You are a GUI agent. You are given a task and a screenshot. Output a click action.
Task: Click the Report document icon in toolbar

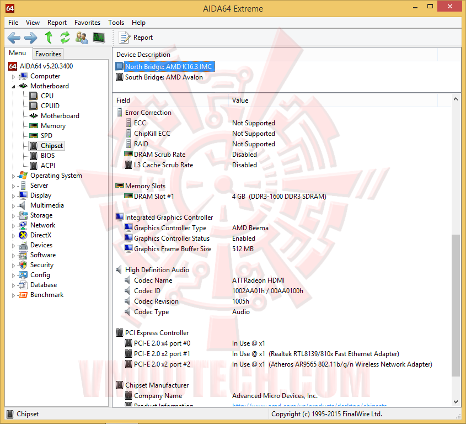(x=124, y=38)
